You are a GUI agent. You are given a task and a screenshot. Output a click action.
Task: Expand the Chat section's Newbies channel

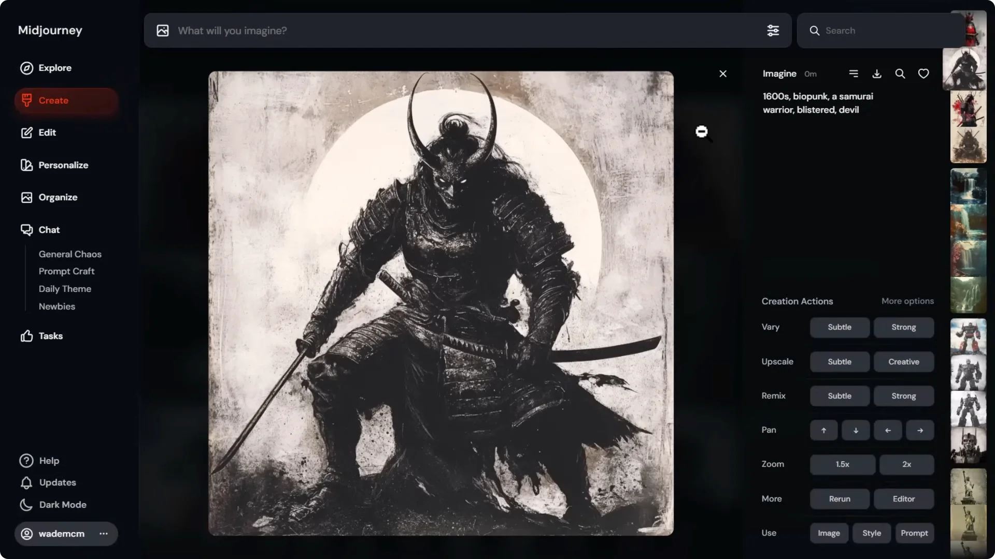pyautogui.click(x=56, y=306)
